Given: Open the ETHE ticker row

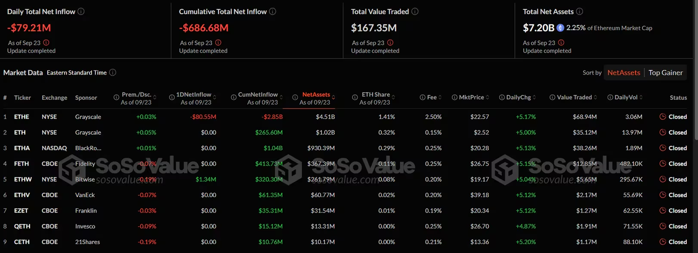Looking at the screenshot, I should click(x=22, y=117).
